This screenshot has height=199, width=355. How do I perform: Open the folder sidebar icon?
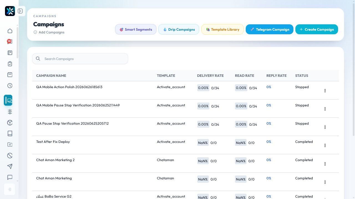click(x=10, y=145)
